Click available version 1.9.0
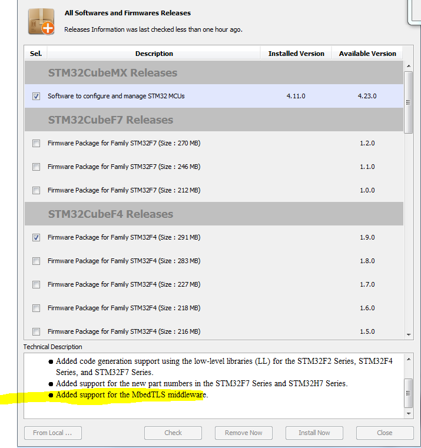Image resolution: width=421 pixels, height=448 pixels. pos(367,237)
